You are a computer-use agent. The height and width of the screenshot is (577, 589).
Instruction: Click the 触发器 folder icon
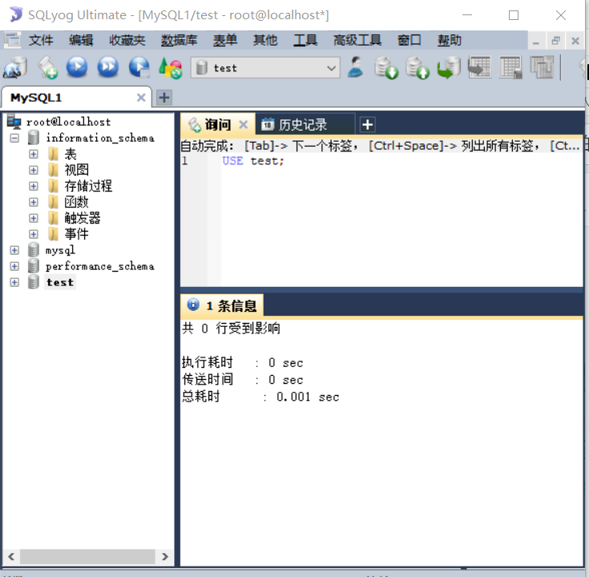click(54, 218)
